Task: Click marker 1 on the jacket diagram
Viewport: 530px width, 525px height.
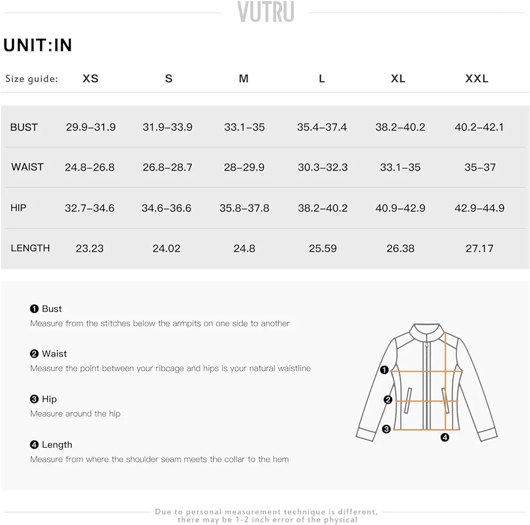Action: pos(384,370)
